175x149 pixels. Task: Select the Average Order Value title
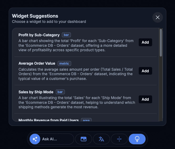click(x=37, y=63)
